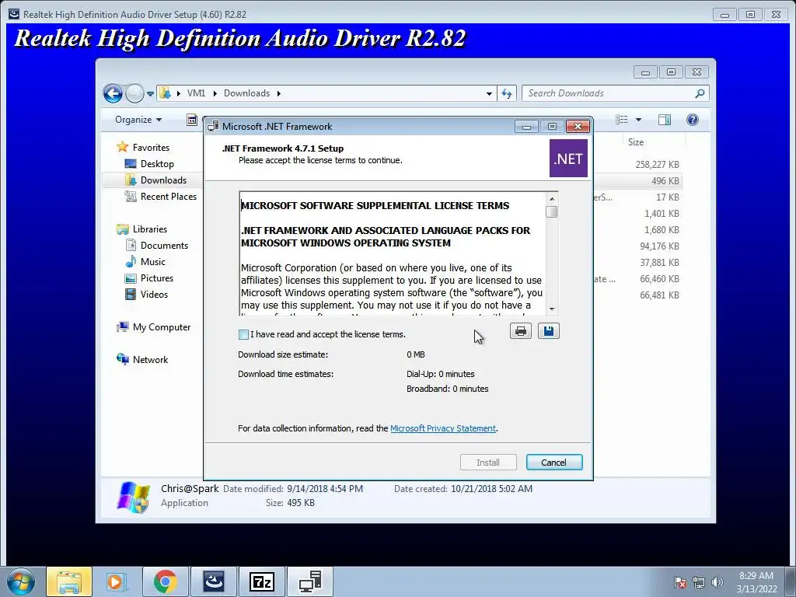
Task: Select Network in the navigation pane
Action: click(x=150, y=360)
